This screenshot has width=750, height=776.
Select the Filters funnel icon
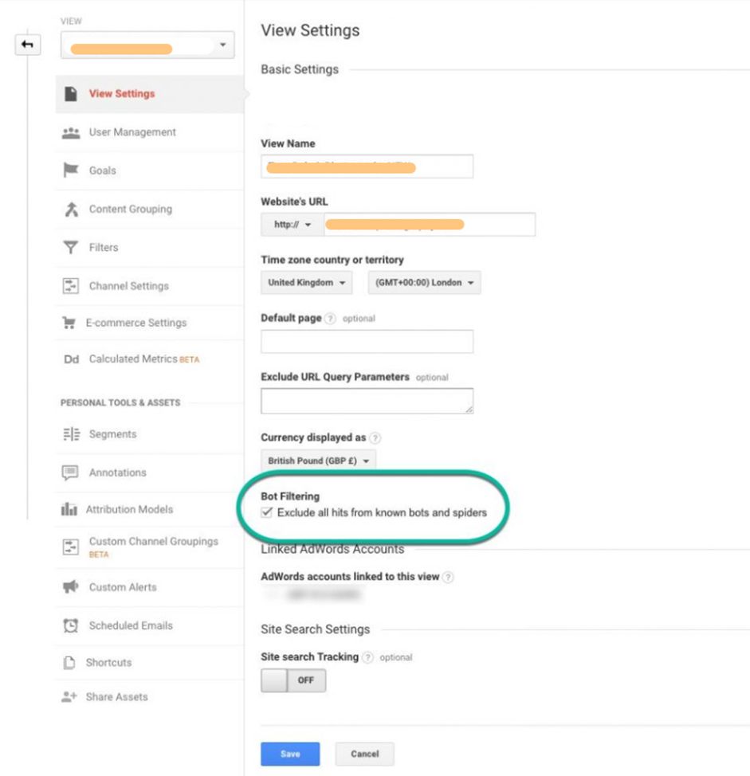click(72, 247)
